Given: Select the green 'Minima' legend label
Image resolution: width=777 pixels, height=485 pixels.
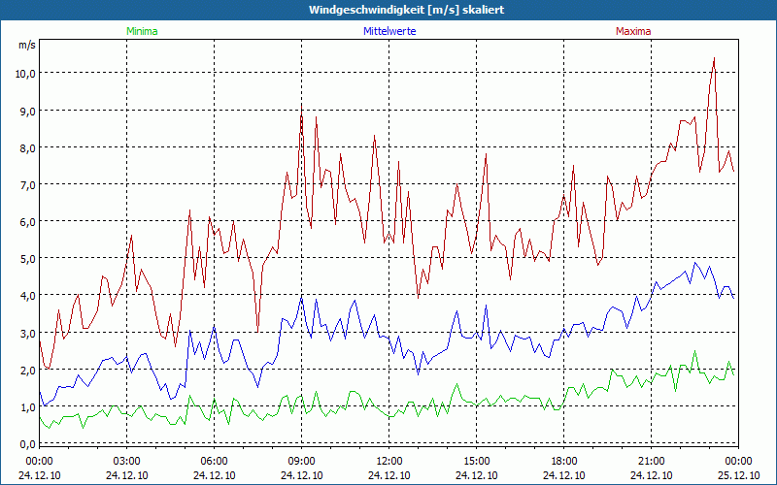Looking at the screenshot, I should click(x=142, y=31).
